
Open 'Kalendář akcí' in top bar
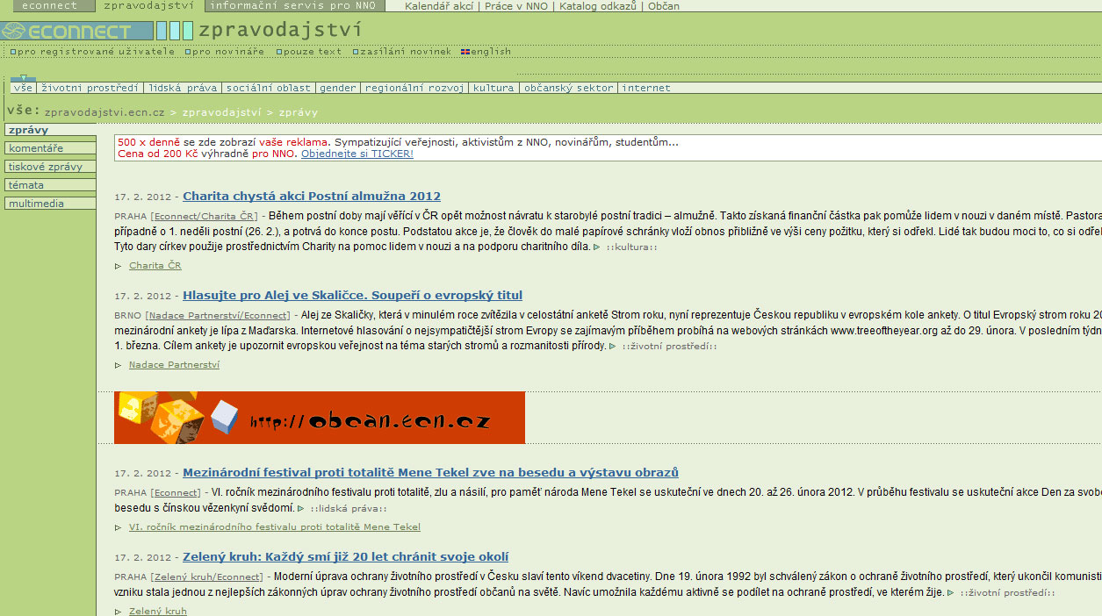(439, 6)
